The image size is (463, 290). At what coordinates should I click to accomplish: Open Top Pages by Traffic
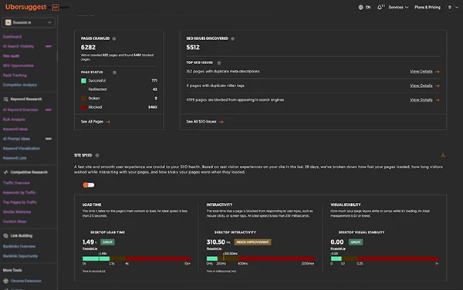click(20, 202)
